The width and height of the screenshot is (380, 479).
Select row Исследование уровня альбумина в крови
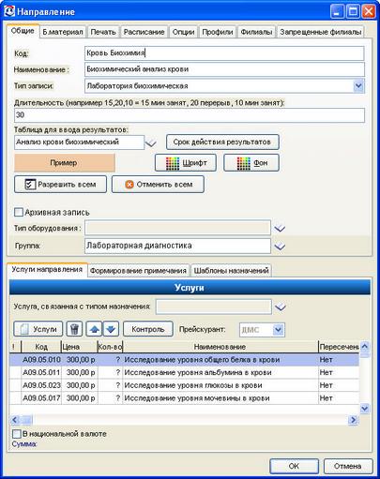coord(184,372)
